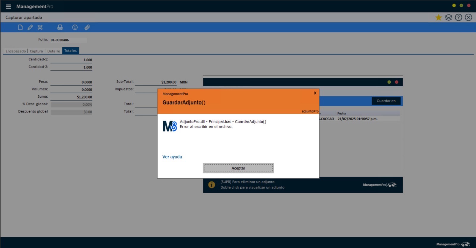Click the Cantidad-1 value field

point(71,60)
